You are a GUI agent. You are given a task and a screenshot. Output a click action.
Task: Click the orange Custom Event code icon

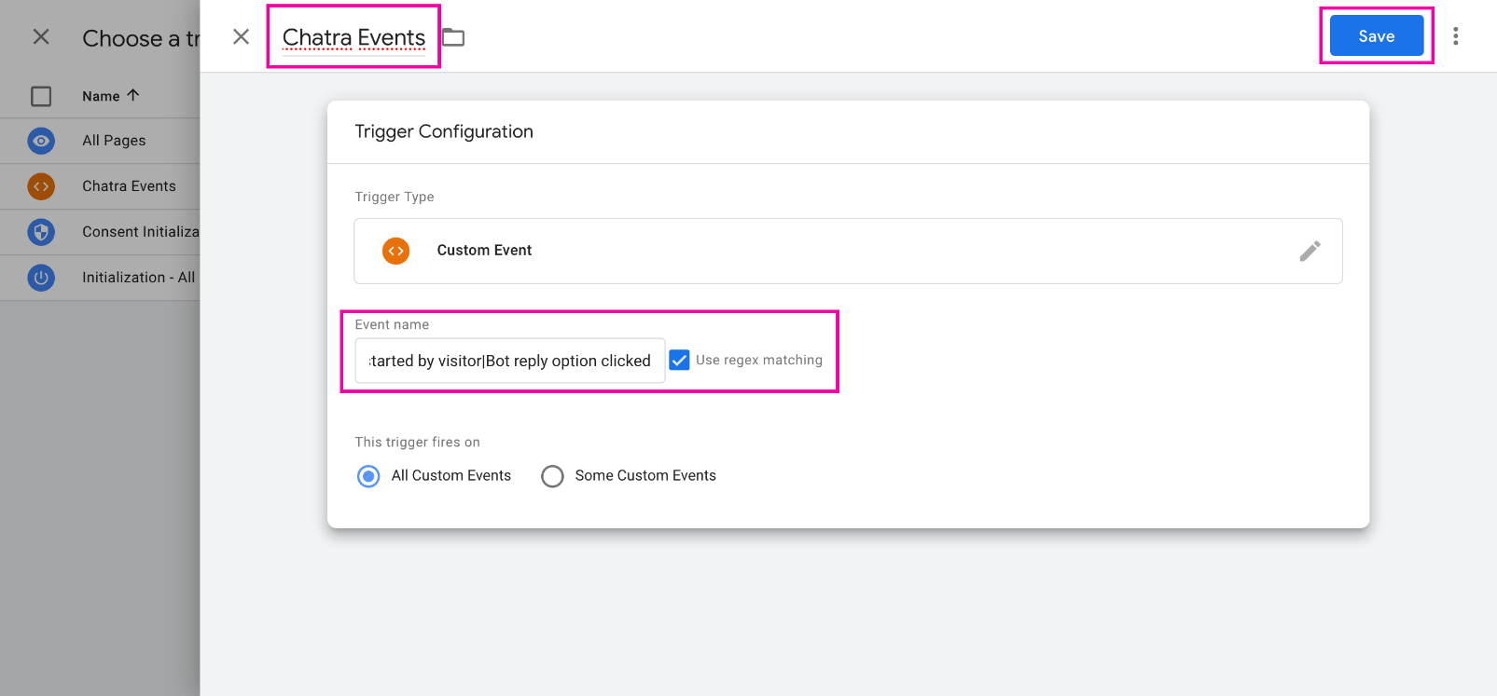tap(396, 251)
